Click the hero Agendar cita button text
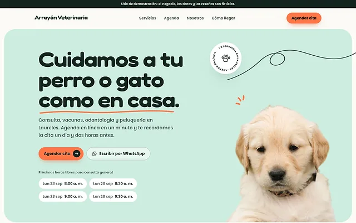Viewport: 356px width, 223px height. 57,154
